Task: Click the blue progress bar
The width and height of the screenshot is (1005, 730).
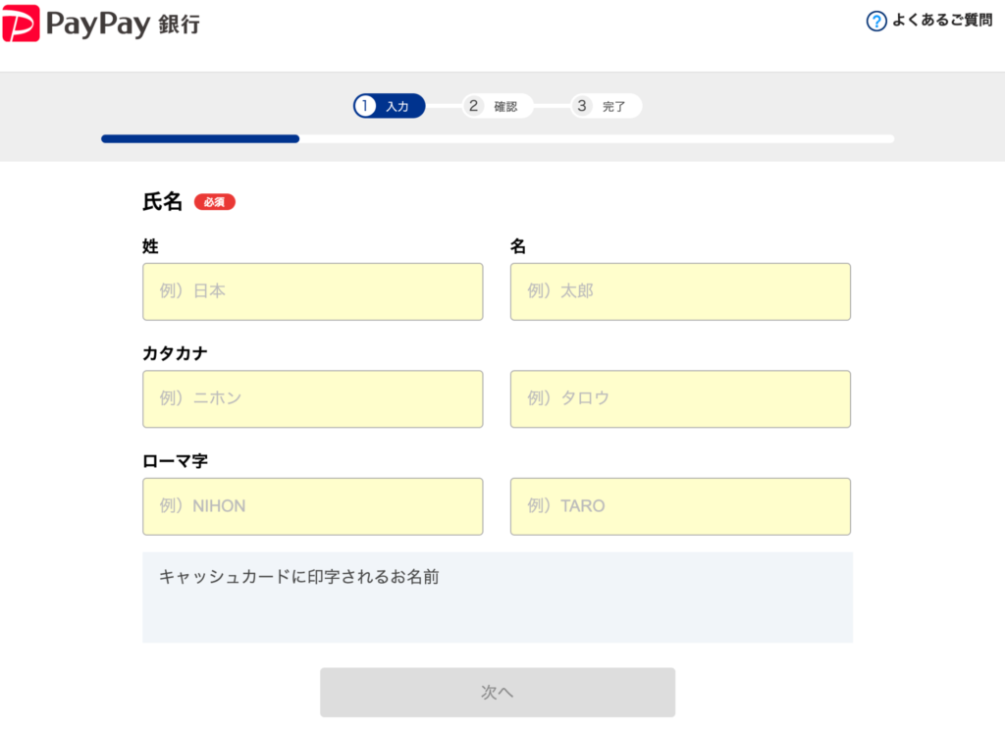Action: pyautogui.click(x=200, y=139)
